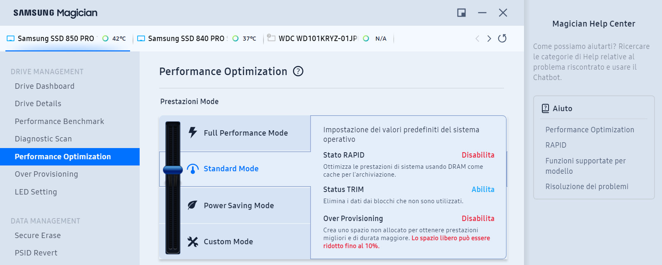Click the wrench tools Custom Mode icon
Viewport: 662px width, 265px height.
pos(192,241)
